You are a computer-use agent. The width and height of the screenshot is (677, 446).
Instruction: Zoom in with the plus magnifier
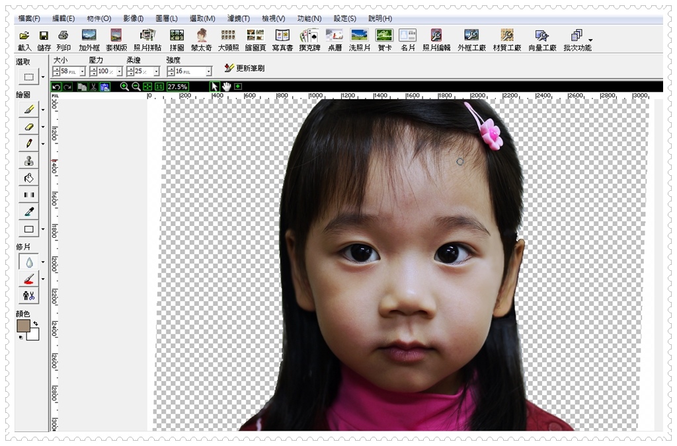click(x=124, y=87)
